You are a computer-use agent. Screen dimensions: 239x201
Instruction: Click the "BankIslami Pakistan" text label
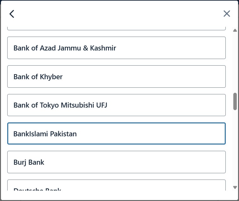[45, 134]
